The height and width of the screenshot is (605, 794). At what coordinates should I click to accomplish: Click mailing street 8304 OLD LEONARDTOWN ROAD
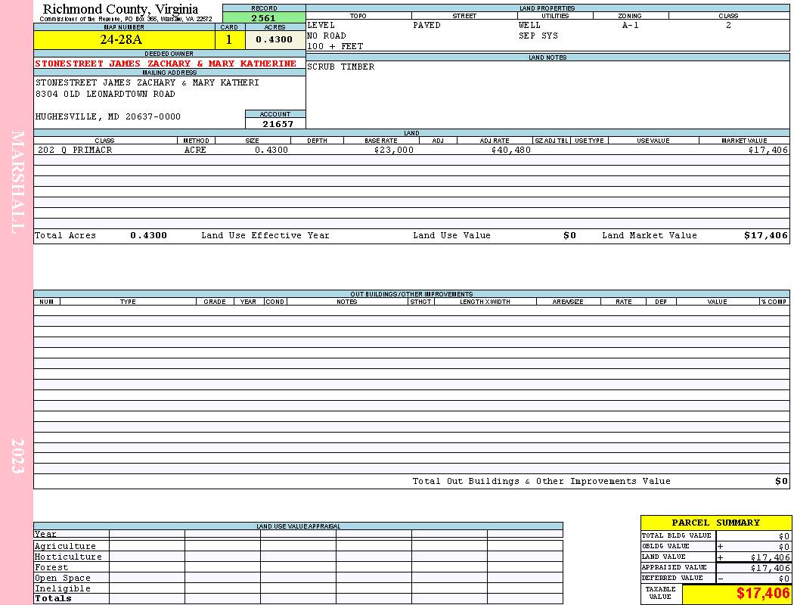point(105,95)
